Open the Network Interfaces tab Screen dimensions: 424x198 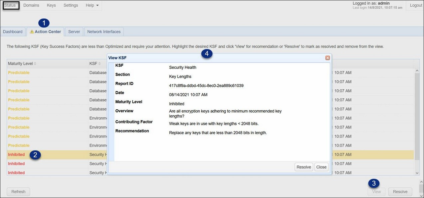coord(104,32)
